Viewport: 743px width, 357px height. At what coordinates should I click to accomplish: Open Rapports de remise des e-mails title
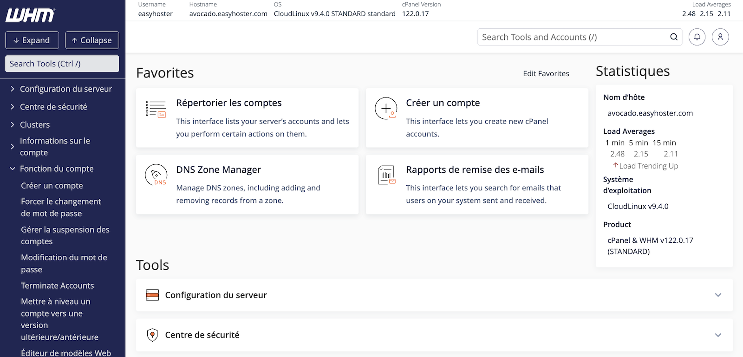point(475,169)
